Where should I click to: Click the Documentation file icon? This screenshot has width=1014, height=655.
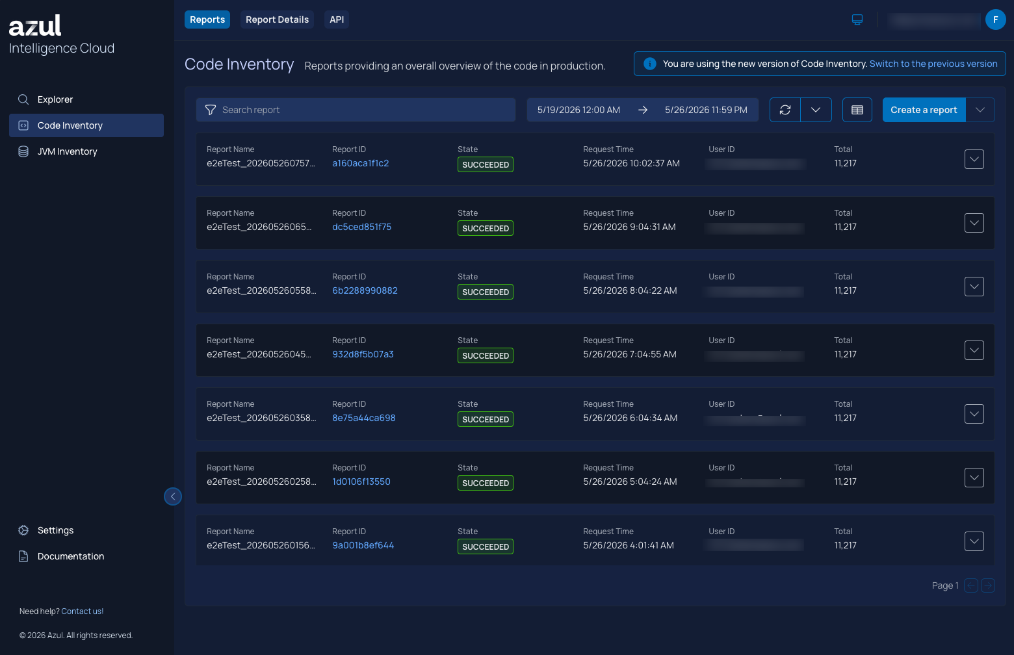tap(23, 556)
